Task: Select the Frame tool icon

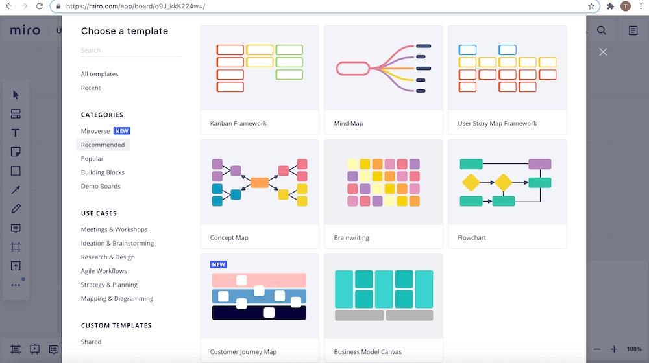Action: pos(16,247)
